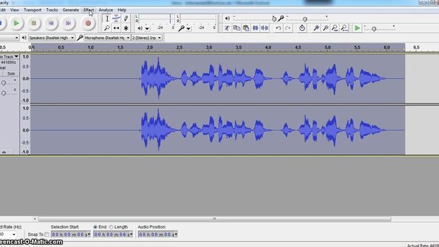Open the input meter microphone dropdown arrow
This screenshot has height=247, width=439.
click(x=189, y=29)
